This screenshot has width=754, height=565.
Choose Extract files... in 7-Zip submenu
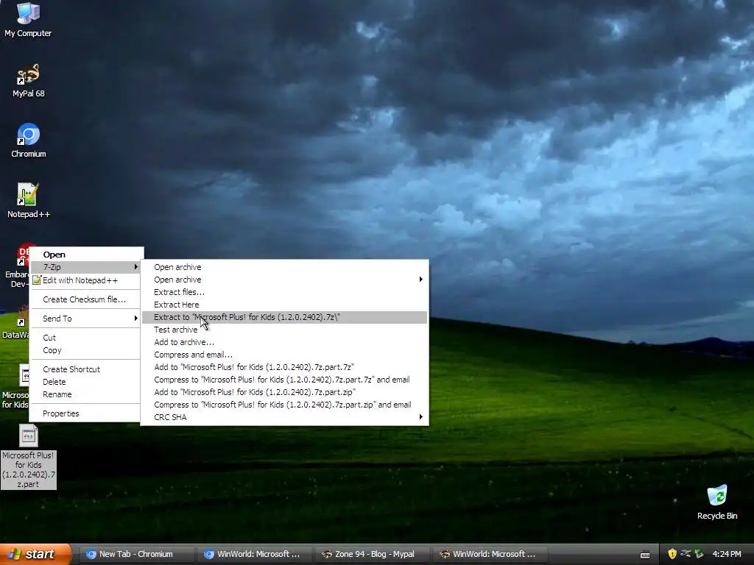285,292
